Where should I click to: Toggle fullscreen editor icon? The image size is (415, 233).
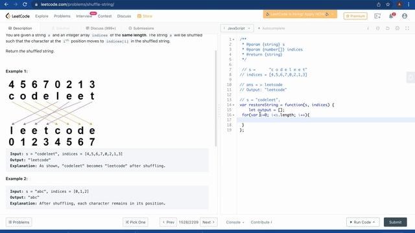(x=407, y=28)
